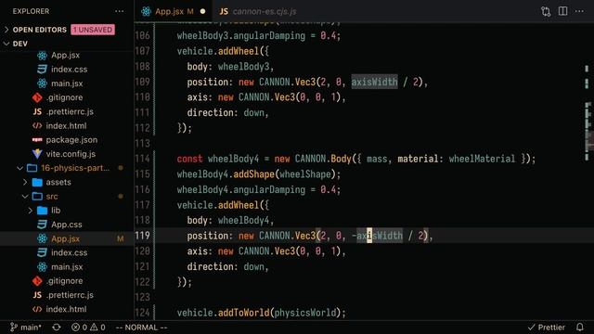Expand the lib folder

(x=56, y=211)
